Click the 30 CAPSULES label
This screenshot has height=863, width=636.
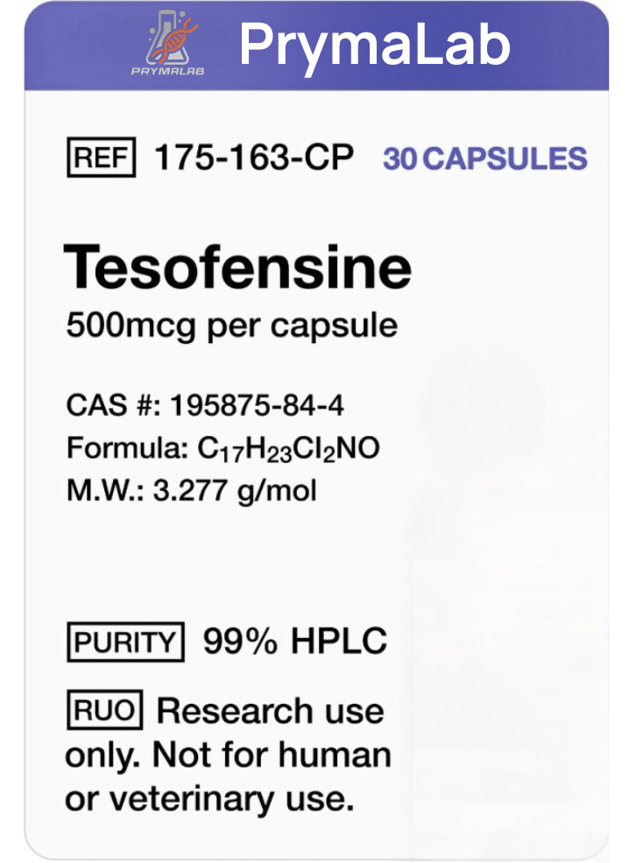click(484, 159)
